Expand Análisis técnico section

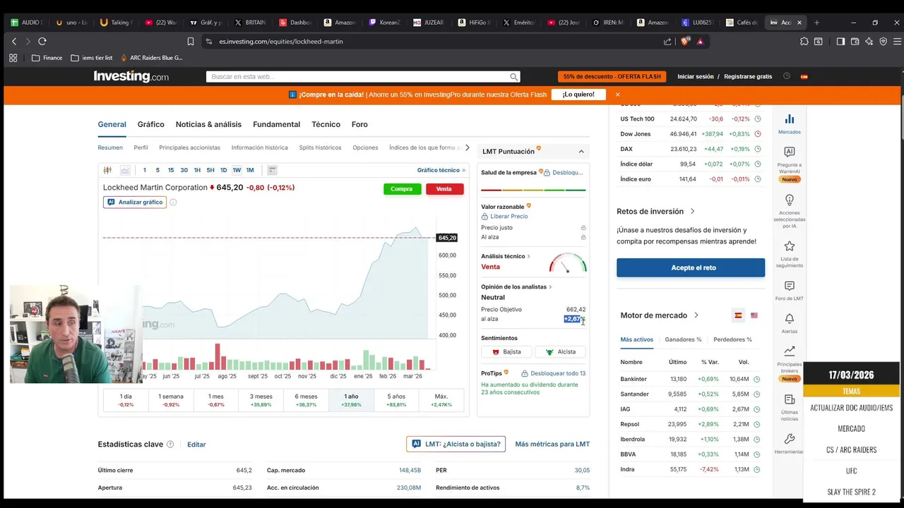506,257
